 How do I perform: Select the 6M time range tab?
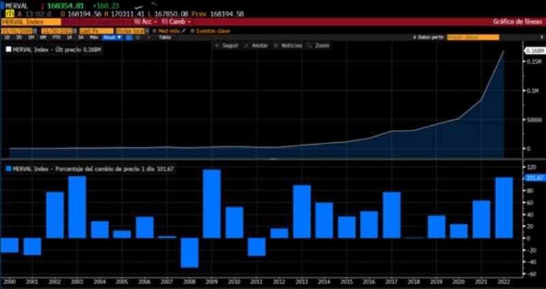tap(42, 37)
